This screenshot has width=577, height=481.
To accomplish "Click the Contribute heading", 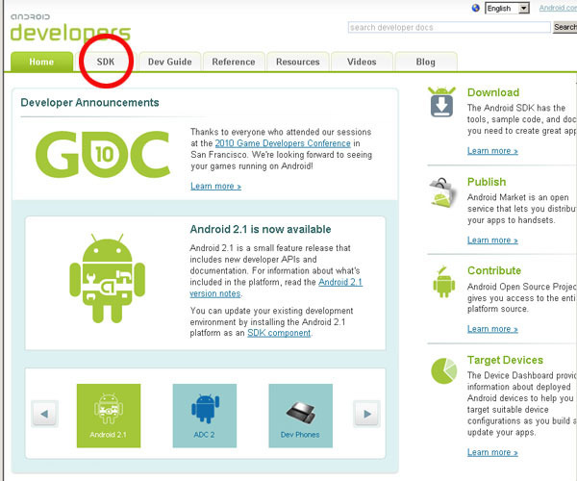I will 494,270.
